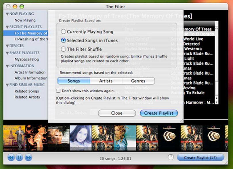Select The Filter Shuffle radio button
Viewport: 233px width, 169px height.
[64, 49]
